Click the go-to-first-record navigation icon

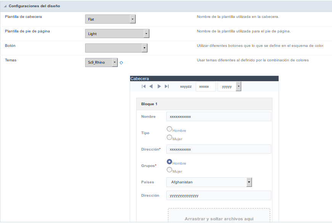(x=144, y=86)
